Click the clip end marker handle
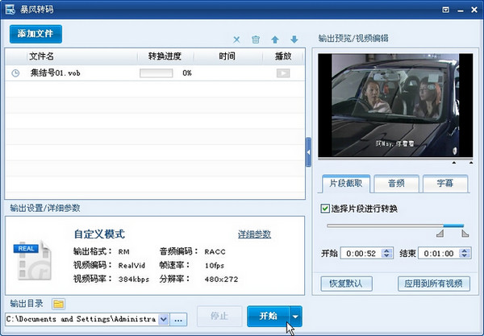 (x=465, y=234)
